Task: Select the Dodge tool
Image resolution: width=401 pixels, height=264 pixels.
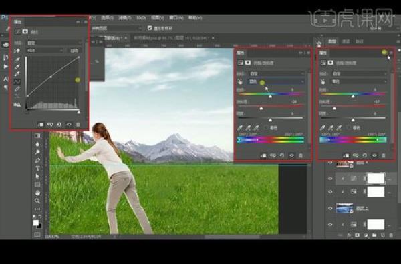Action: [37, 152]
